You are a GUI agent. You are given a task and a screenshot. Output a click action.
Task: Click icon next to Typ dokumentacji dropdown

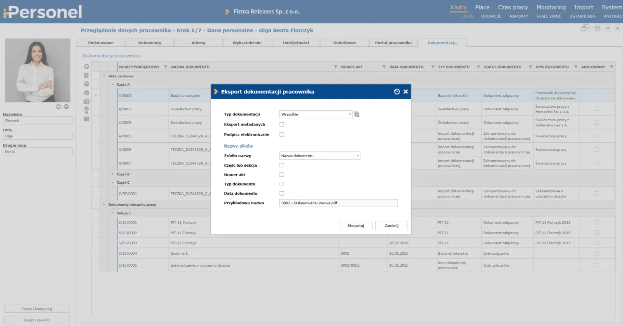[x=357, y=115]
